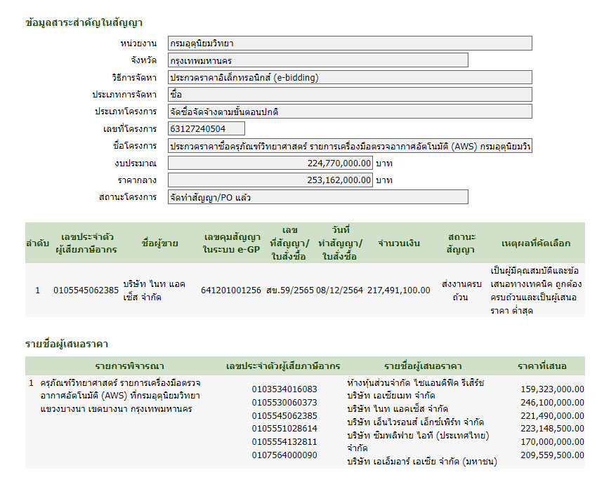597x482 pixels.
Task: Click the ประเภทโครงการ text field
Action: tap(350, 111)
